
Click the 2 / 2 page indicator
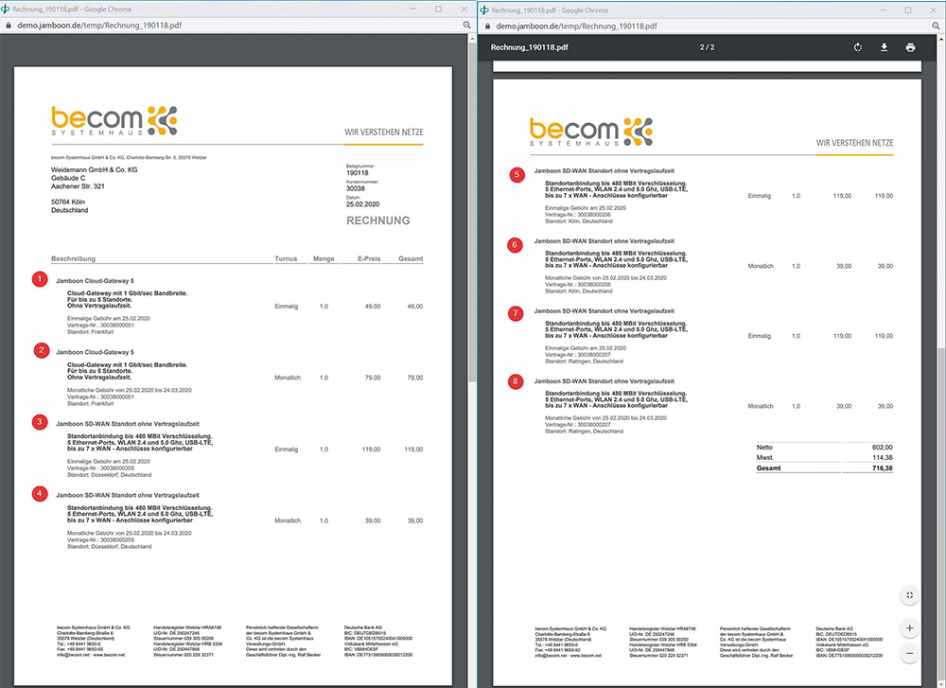[707, 47]
